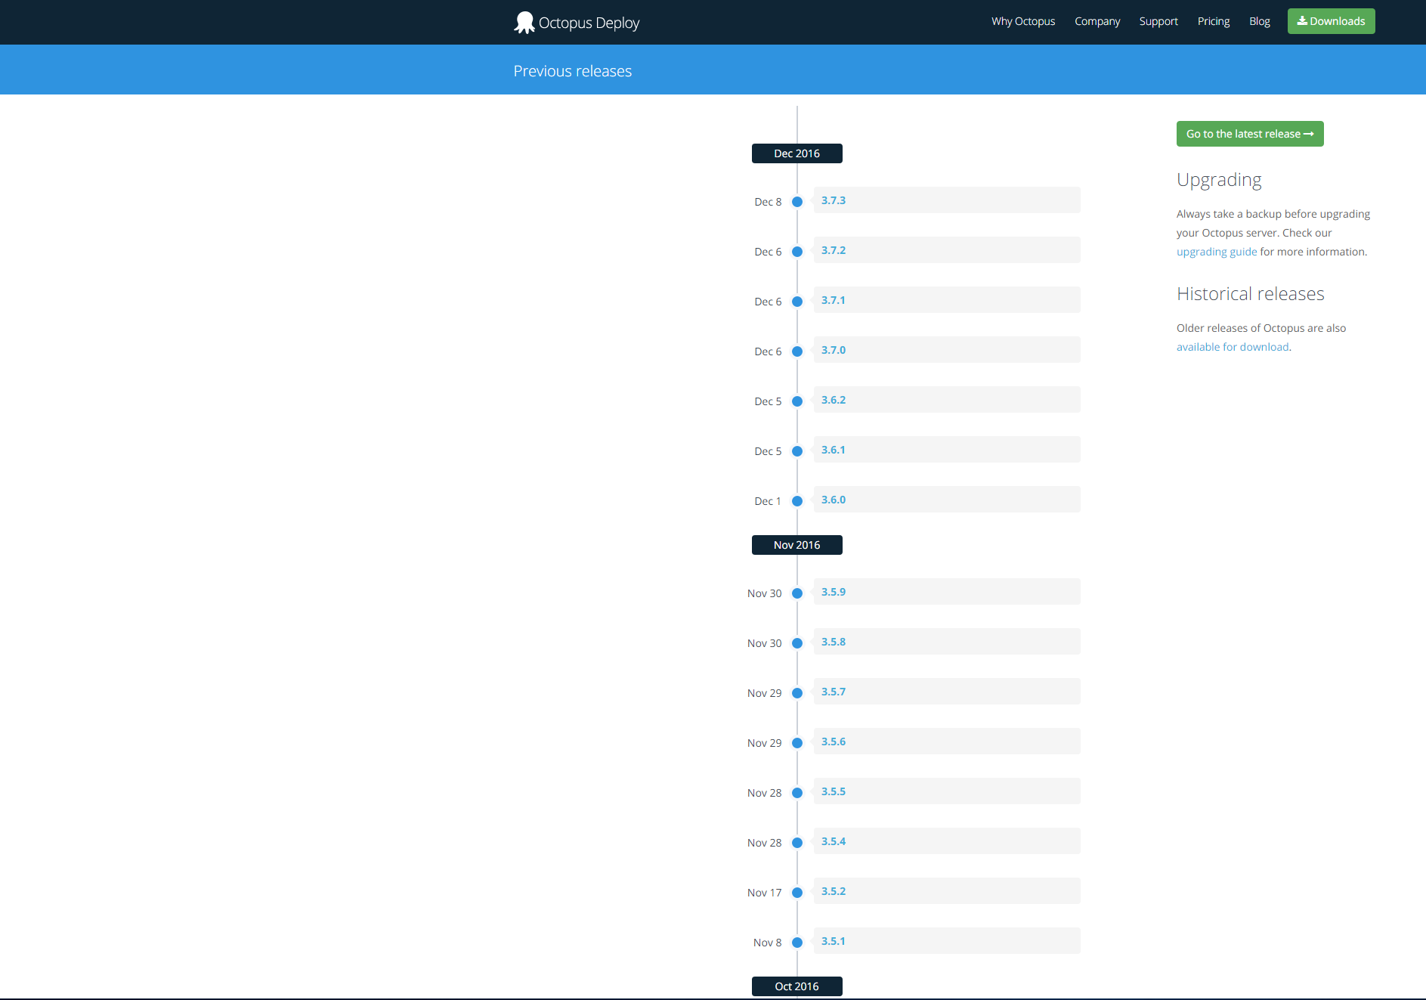Screen dimensions: 1426x1000
Task: Click the Dec 2016 month label
Action: pyautogui.click(x=797, y=153)
